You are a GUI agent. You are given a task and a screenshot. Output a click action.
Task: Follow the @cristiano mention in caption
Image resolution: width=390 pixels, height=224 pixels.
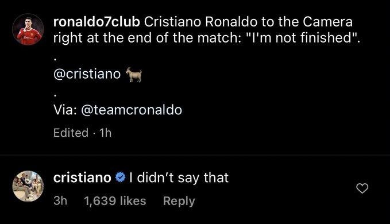(x=87, y=74)
